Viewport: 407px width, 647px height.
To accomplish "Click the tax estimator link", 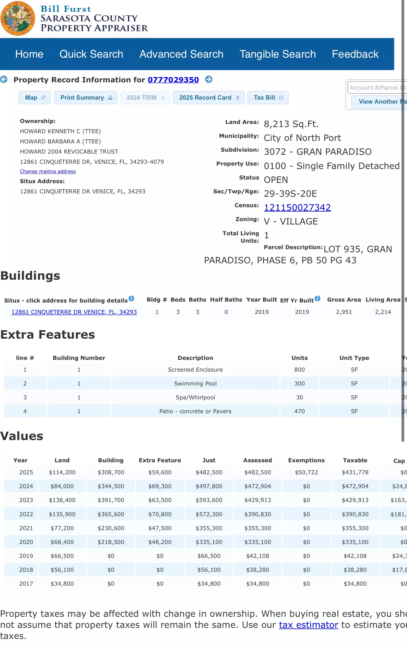I will point(309,625).
